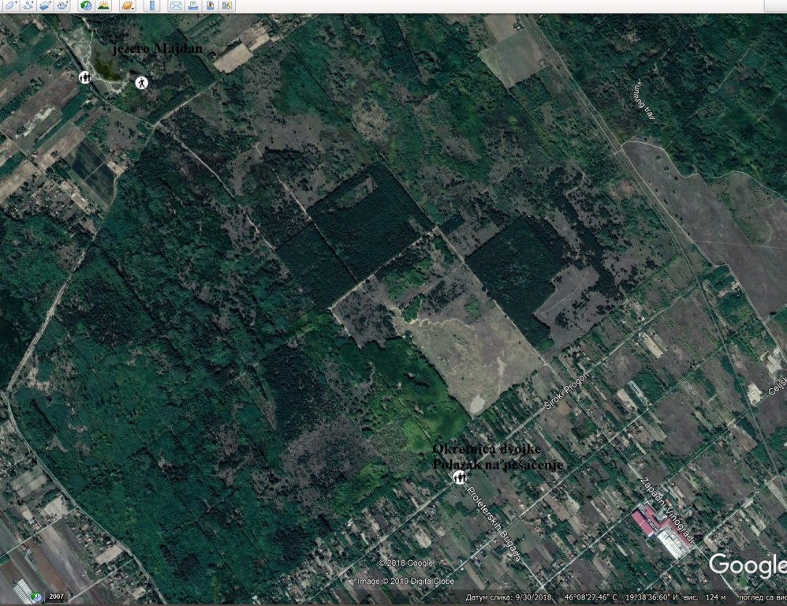Select the Add Polygon tool
The width and height of the screenshot is (787, 606).
point(9,6)
